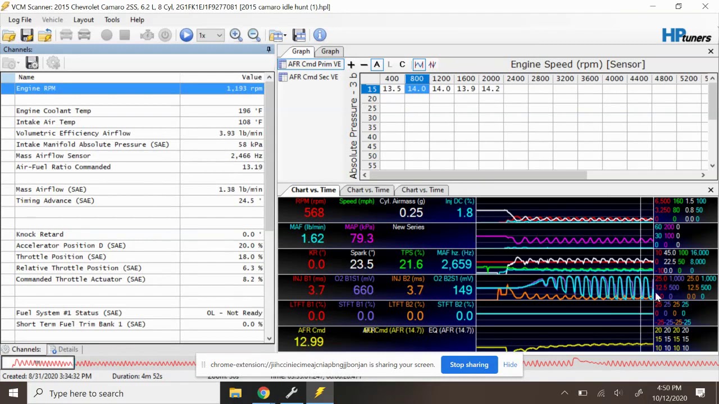The width and height of the screenshot is (719, 404).
Task: Select the second Chart vs. Time tab
Action: tap(368, 190)
